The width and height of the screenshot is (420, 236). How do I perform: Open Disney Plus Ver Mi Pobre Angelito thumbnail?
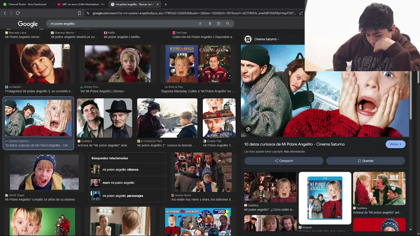pyautogui.click(x=117, y=64)
